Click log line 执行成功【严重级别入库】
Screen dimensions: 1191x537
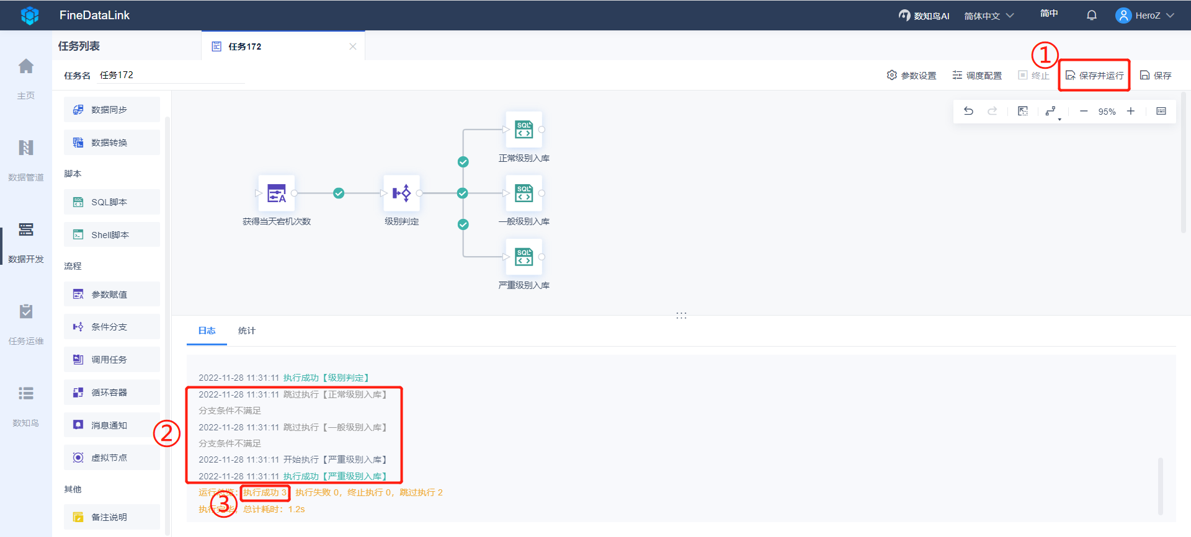[294, 476]
